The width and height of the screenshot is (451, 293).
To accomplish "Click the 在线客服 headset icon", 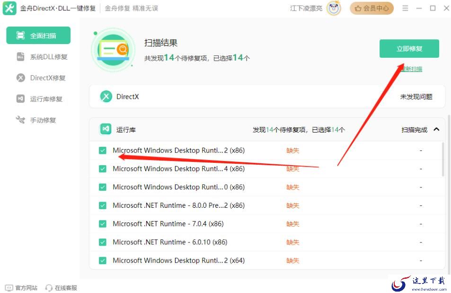I will [x=49, y=287].
